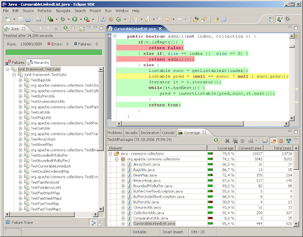Sort by the Coverage column header
Image resolution: width=303 pixels, height=237 pixels.
tap(221, 148)
